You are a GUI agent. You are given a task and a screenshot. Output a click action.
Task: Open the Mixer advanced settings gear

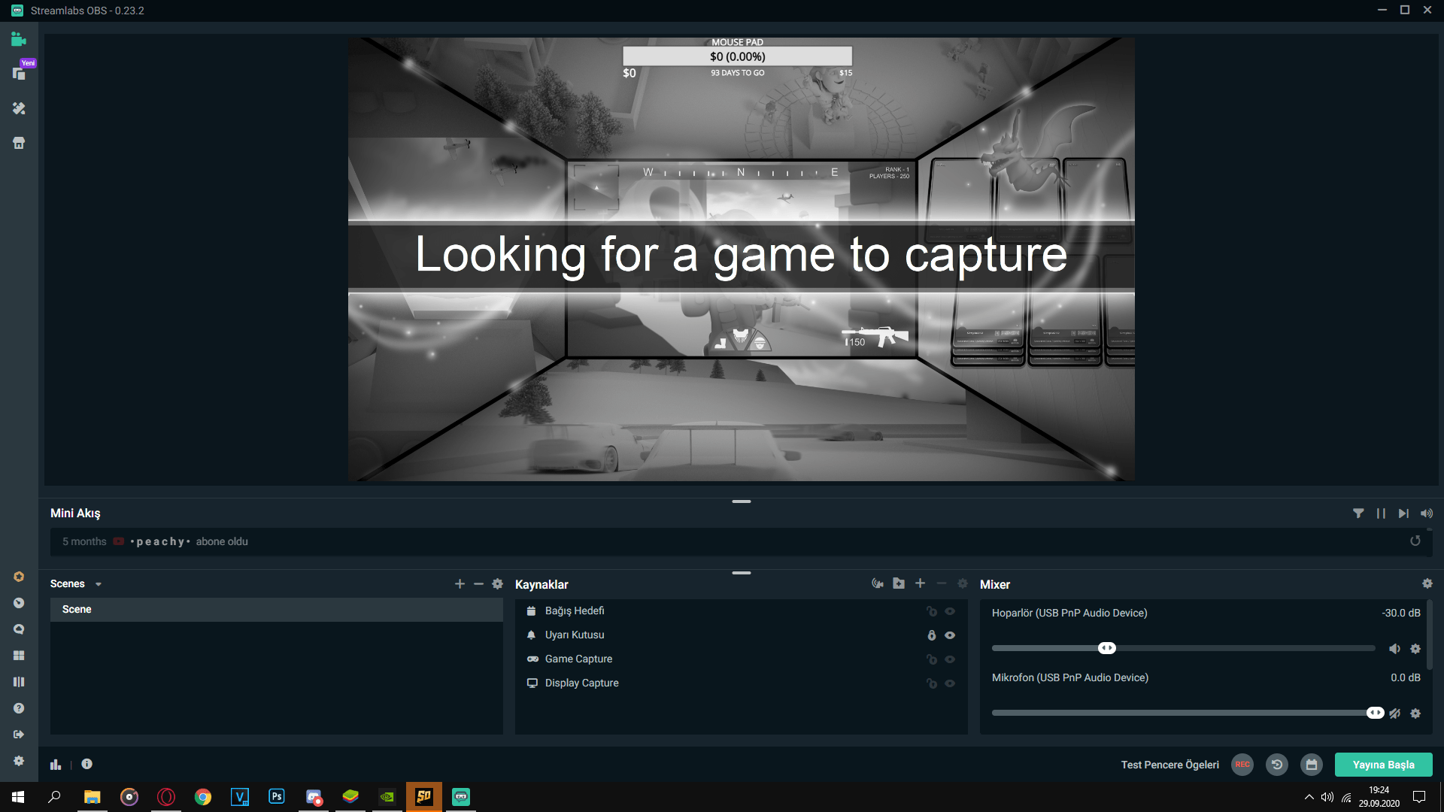click(x=1427, y=583)
